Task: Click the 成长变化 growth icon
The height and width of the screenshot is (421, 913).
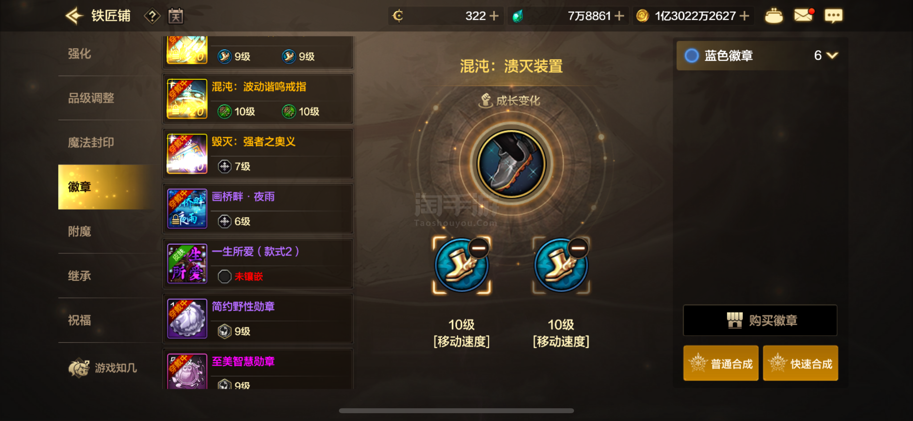Action: (x=485, y=101)
